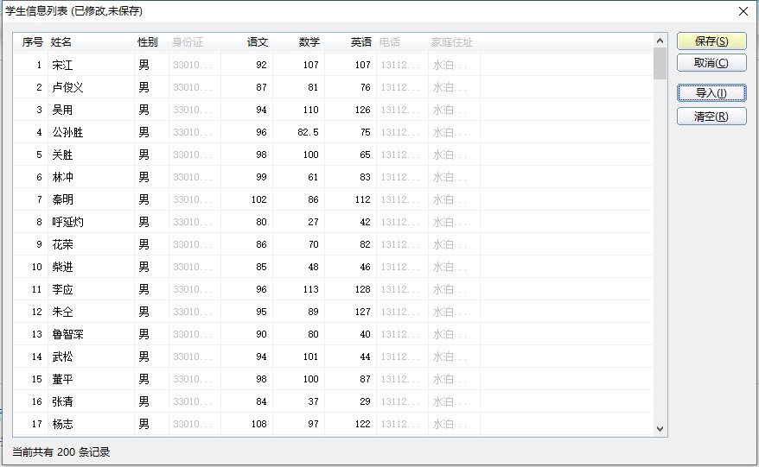Sort by the 英语 column header

[x=361, y=42]
